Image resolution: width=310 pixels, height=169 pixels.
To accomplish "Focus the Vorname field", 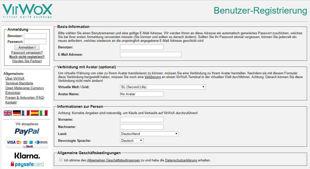I will [142, 119].
